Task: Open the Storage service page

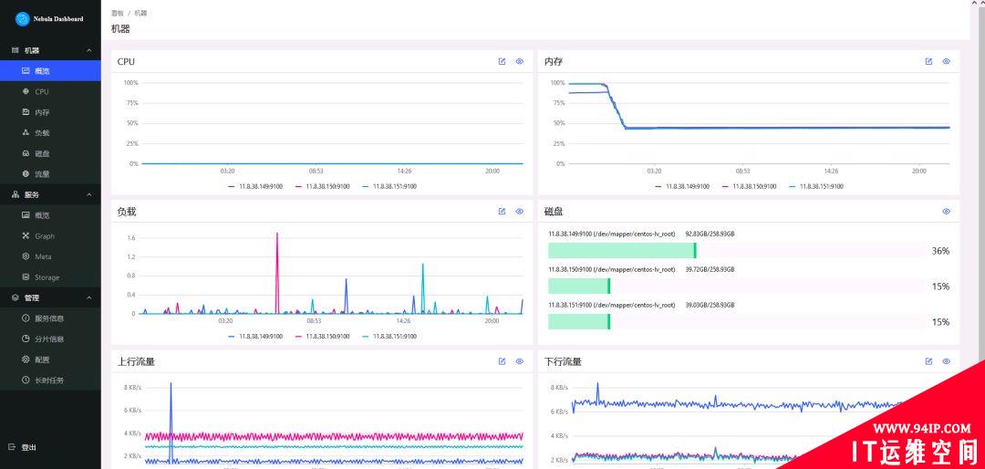Action: [x=50, y=277]
